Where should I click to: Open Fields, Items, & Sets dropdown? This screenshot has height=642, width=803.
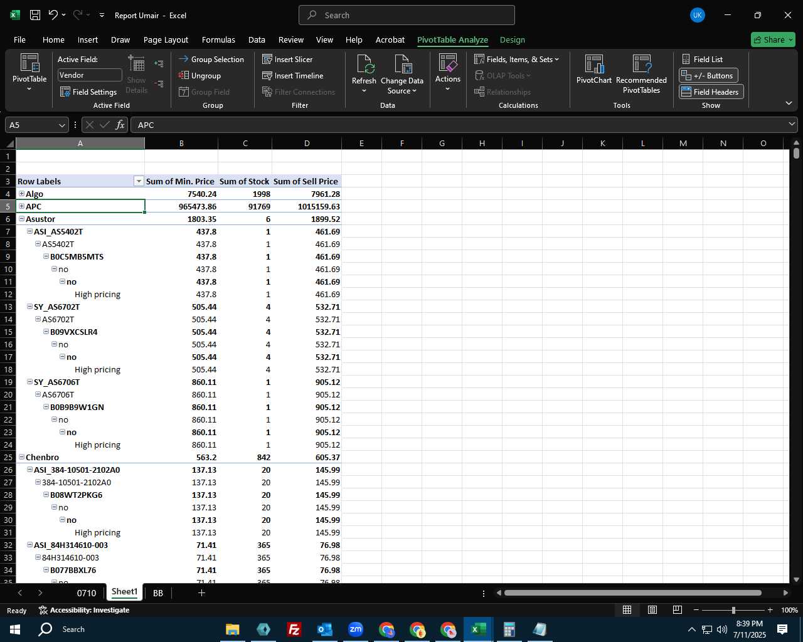[x=516, y=59]
